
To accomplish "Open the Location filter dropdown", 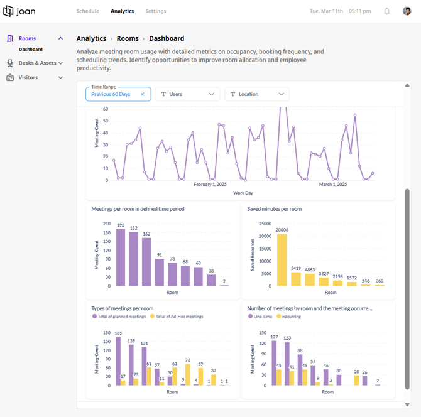I will pos(257,94).
